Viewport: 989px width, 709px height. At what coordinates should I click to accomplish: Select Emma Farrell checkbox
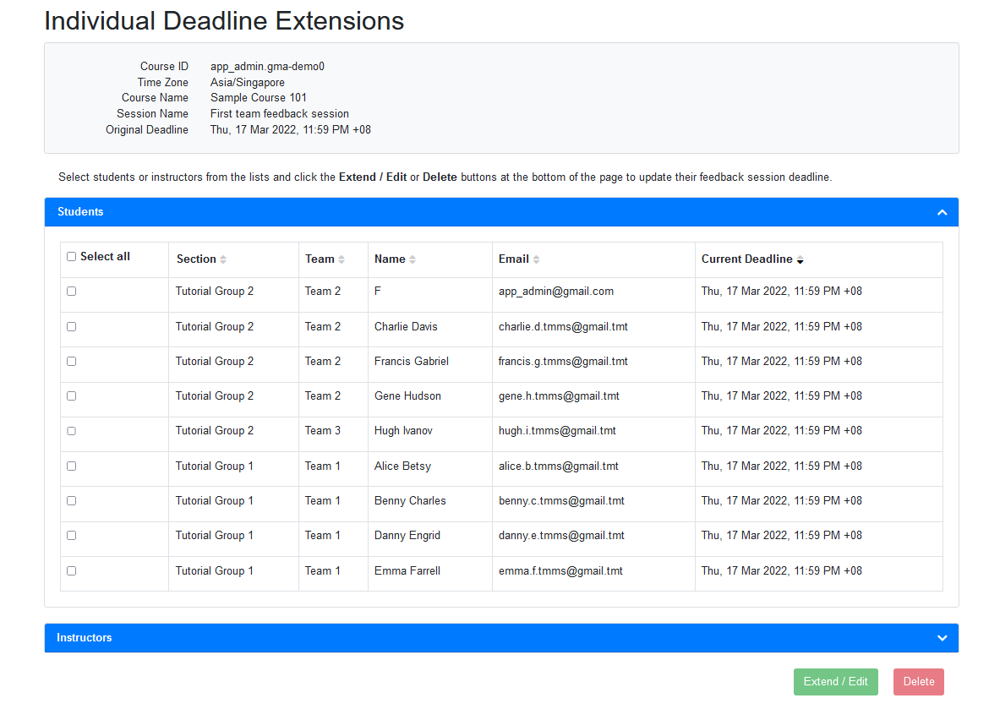point(71,571)
